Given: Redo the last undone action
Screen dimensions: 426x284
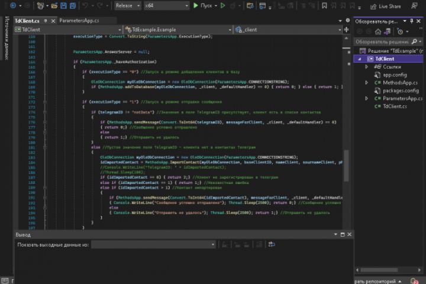Looking at the screenshot, I should pyautogui.click(x=100, y=6).
